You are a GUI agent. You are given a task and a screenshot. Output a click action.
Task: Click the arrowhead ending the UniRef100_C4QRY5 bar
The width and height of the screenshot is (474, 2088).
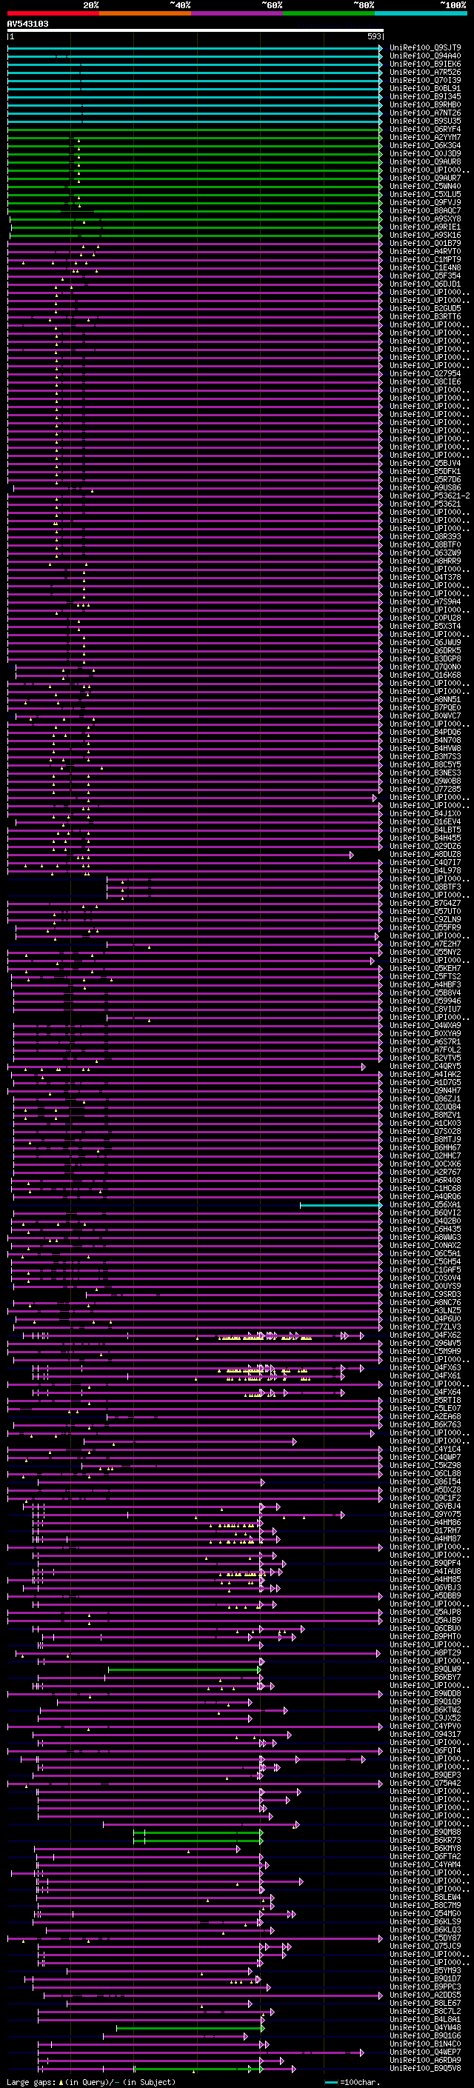[x=364, y=1066]
